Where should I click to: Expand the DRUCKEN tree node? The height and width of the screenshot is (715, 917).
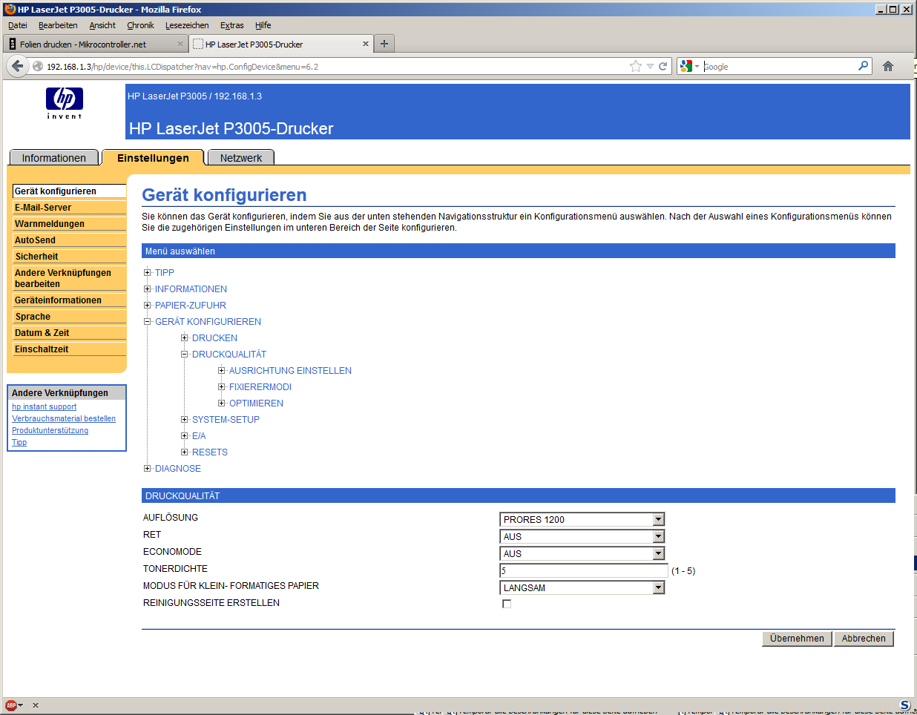(x=184, y=337)
